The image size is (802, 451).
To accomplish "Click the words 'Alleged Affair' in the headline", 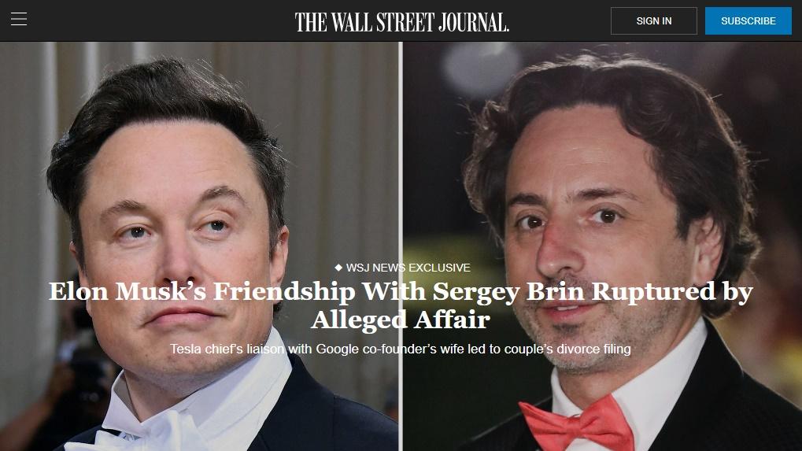I will (x=401, y=320).
